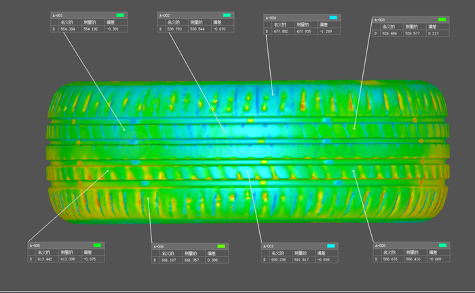This screenshot has height=293, width=475.
Task: Click nominal value 613.442 in A-005
Action: pos(45,259)
